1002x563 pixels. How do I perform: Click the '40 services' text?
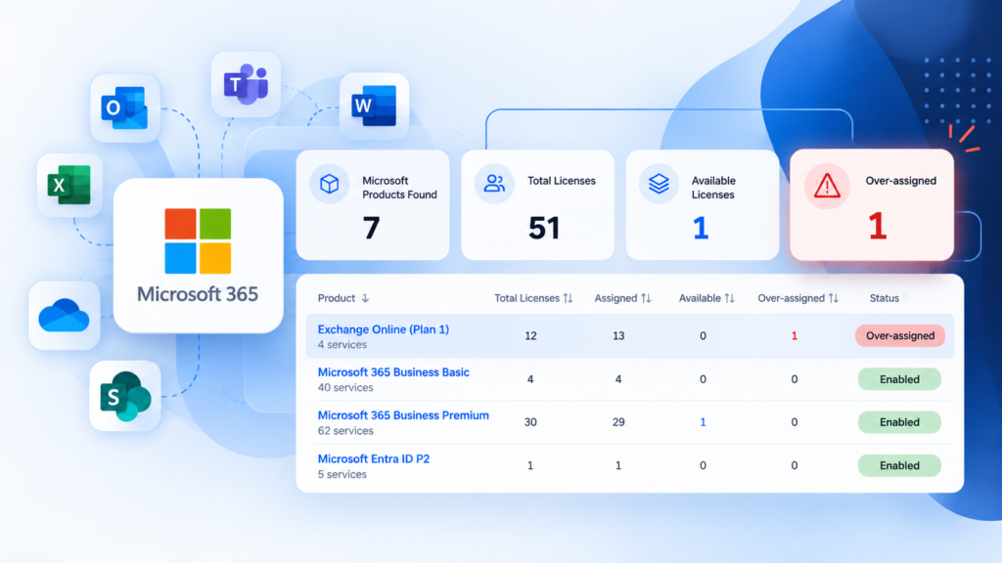345,387
